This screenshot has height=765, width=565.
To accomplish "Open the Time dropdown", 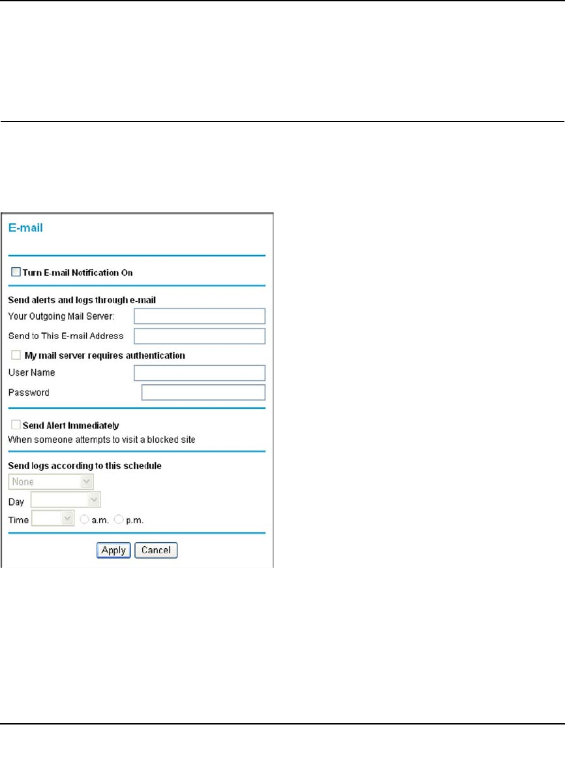I will 53,518.
